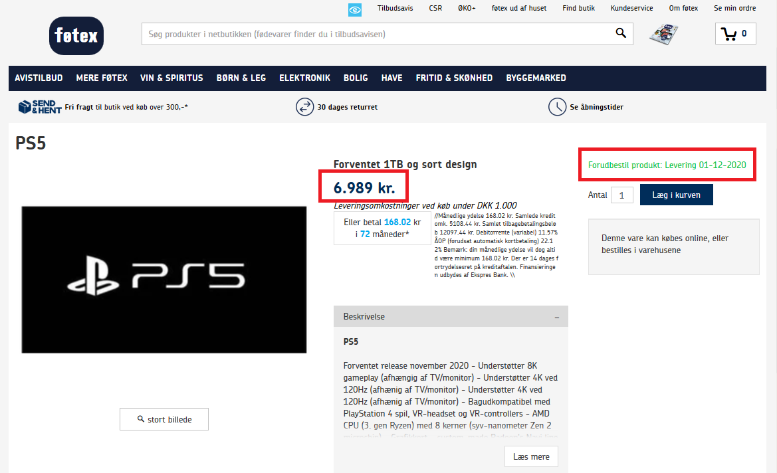The image size is (777, 473).
Task: Click the PS5 product image
Action: pyautogui.click(x=164, y=279)
